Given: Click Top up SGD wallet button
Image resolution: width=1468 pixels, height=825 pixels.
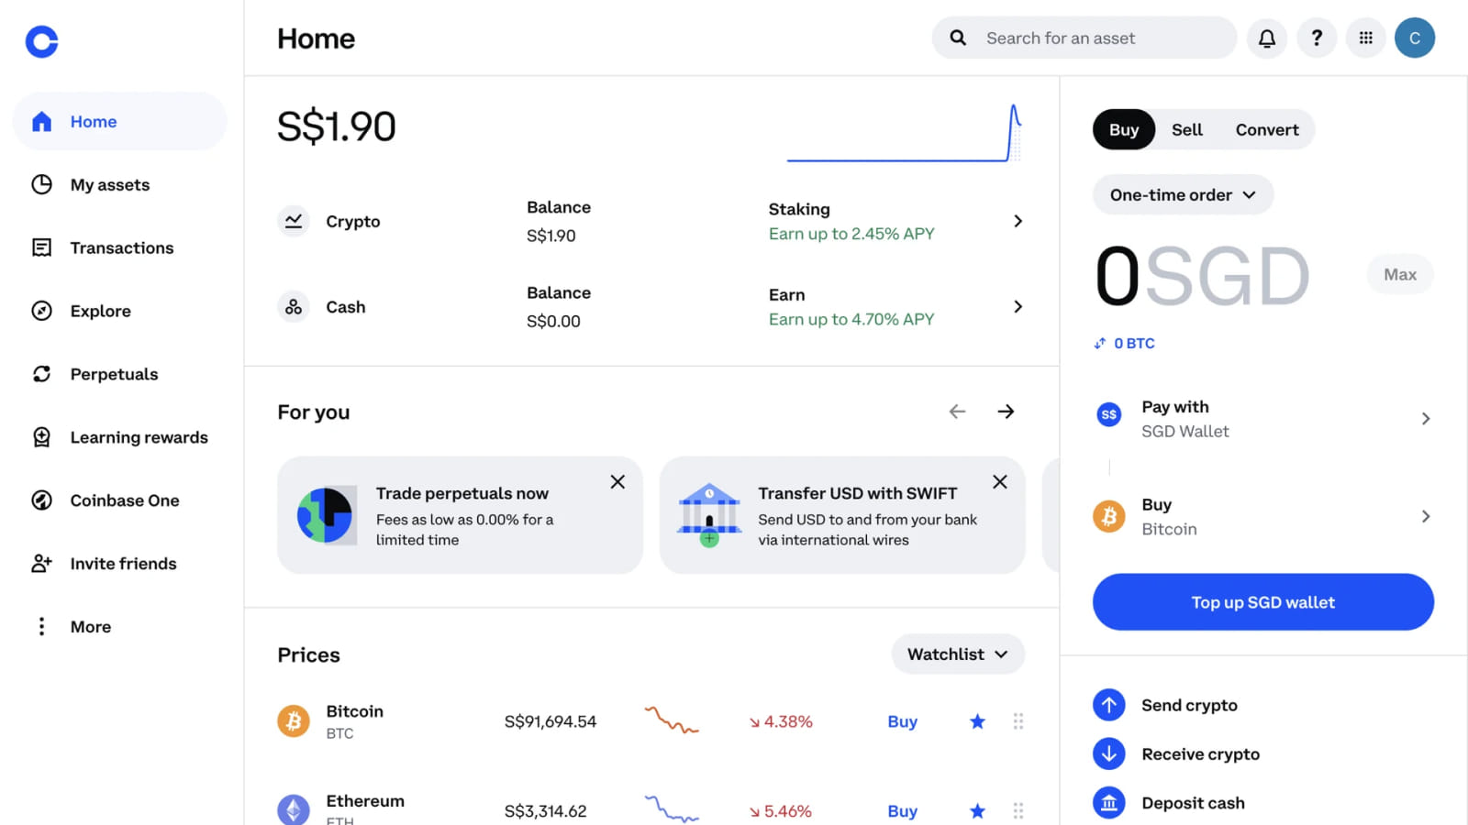Looking at the screenshot, I should [x=1262, y=602].
